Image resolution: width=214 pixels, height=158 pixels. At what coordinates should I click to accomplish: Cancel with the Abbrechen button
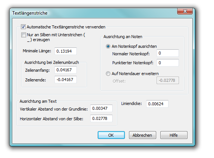point(142,135)
